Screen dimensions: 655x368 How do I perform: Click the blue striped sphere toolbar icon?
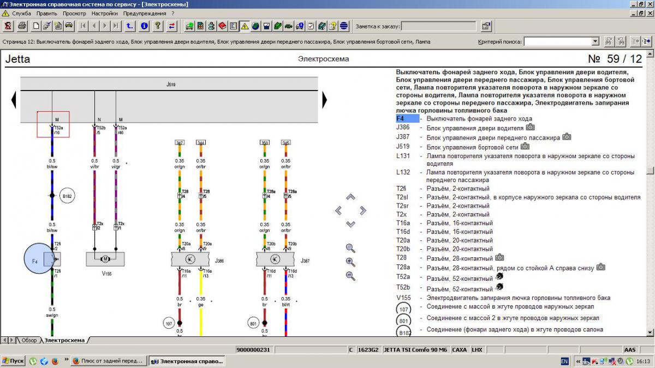coord(344,26)
